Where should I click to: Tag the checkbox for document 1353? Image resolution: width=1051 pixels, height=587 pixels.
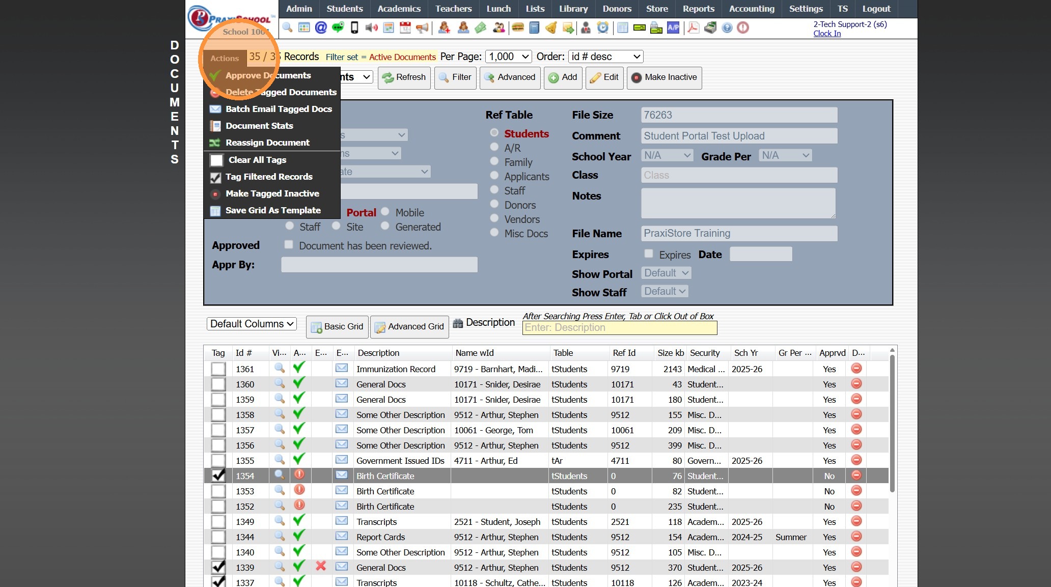pyautogui.click(x=218, y=491)
